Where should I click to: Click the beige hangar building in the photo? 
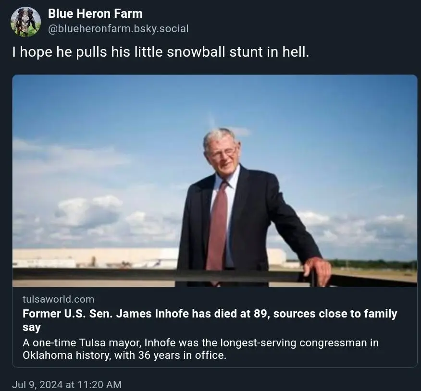pos(94,257)
